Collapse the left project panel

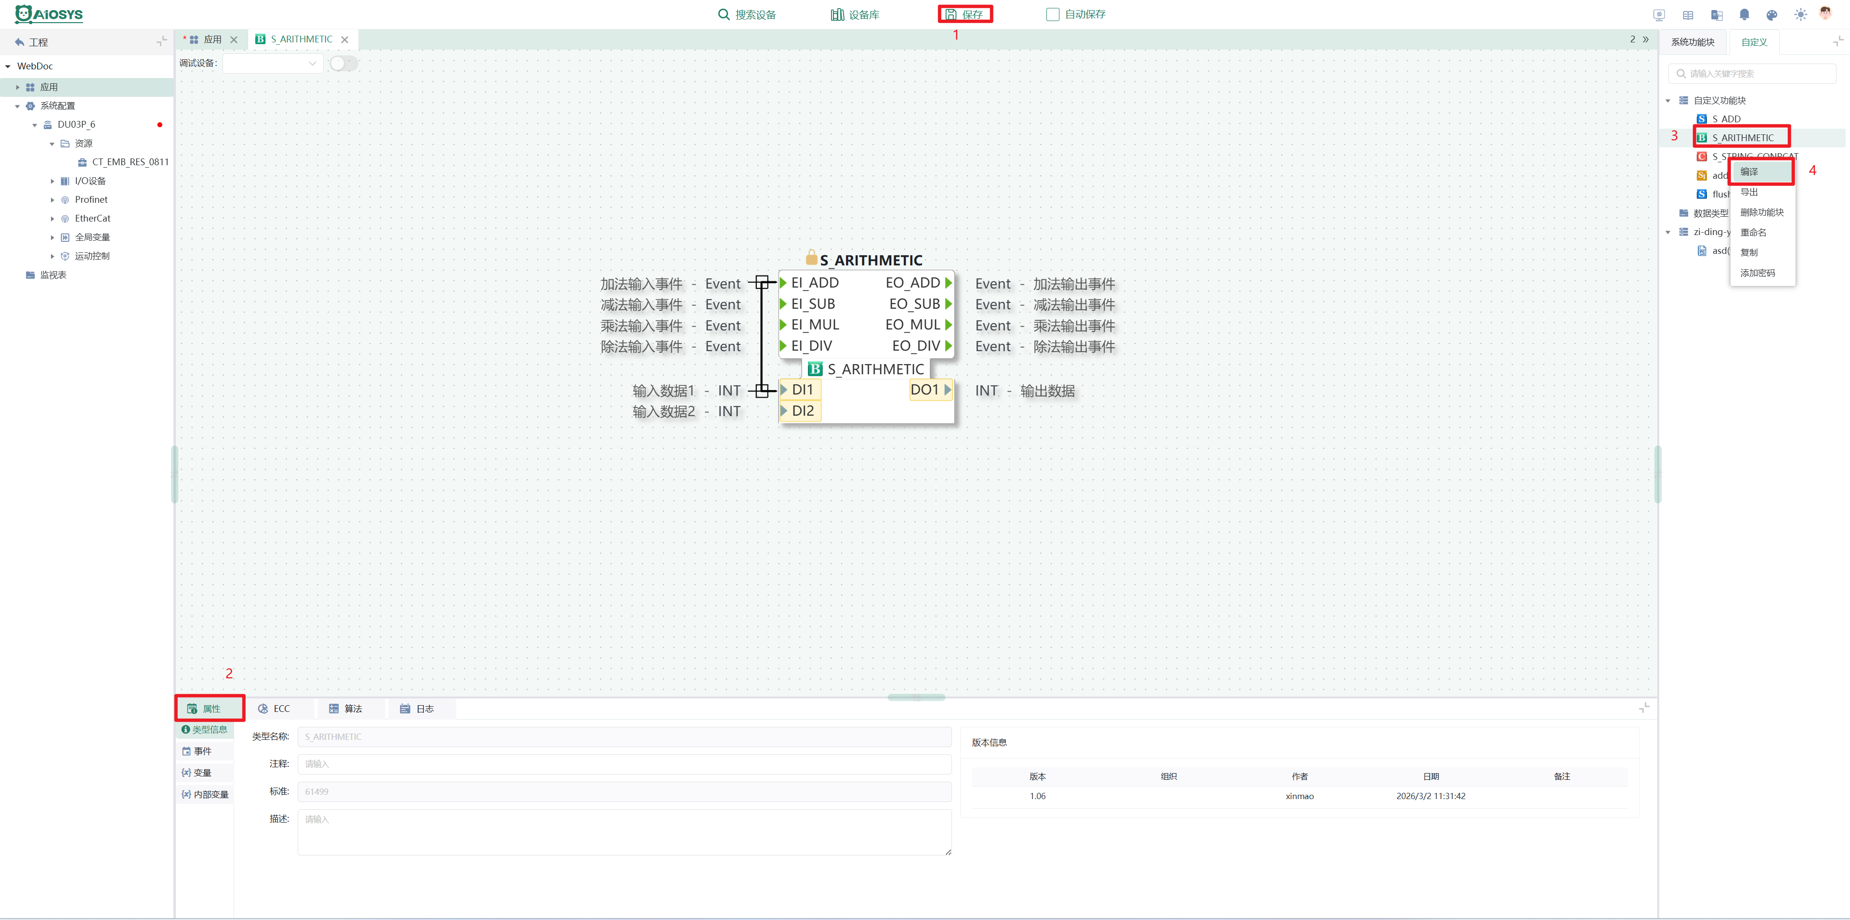coord(161,41)
